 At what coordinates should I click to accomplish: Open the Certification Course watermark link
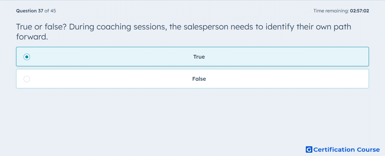(343, 149)
